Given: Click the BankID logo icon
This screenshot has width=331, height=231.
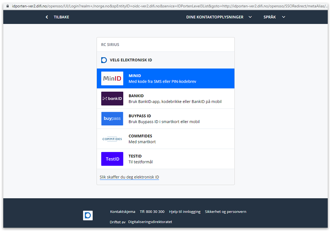Looking at the screenshot, I should 112,98.
